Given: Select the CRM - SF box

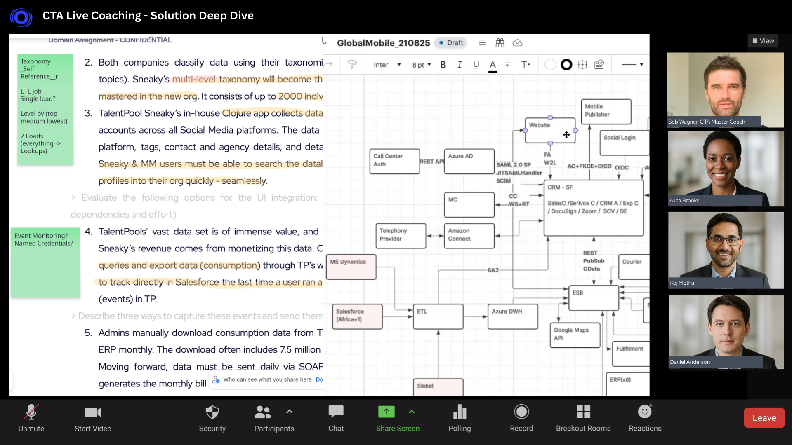Looking at the screenshot, I should (594, 208).
